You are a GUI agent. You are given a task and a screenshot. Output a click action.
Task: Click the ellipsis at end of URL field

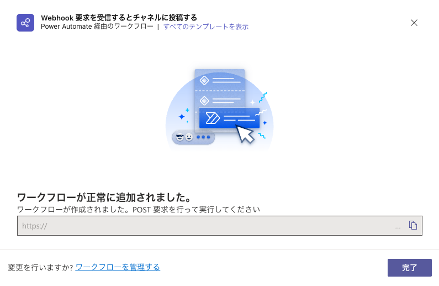click(398, 228)
